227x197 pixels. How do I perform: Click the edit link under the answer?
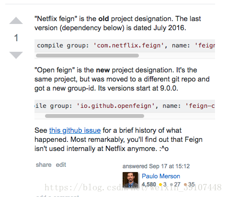coord(61,165)
